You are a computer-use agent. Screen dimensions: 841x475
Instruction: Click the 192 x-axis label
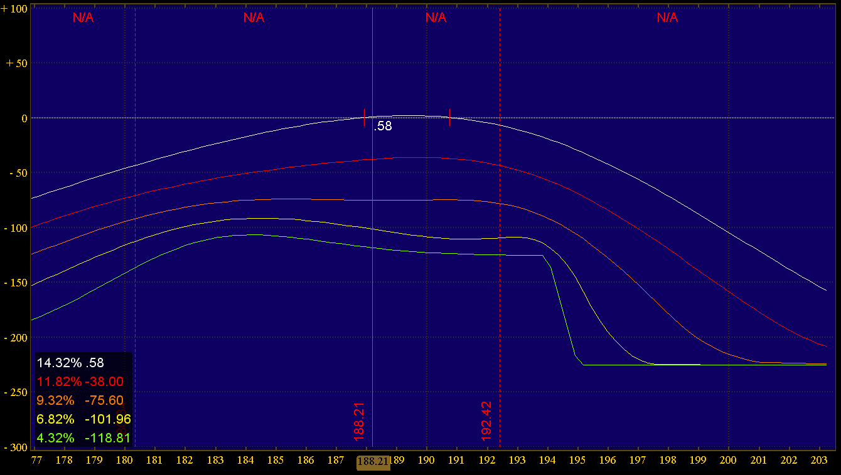coord(487,461)
